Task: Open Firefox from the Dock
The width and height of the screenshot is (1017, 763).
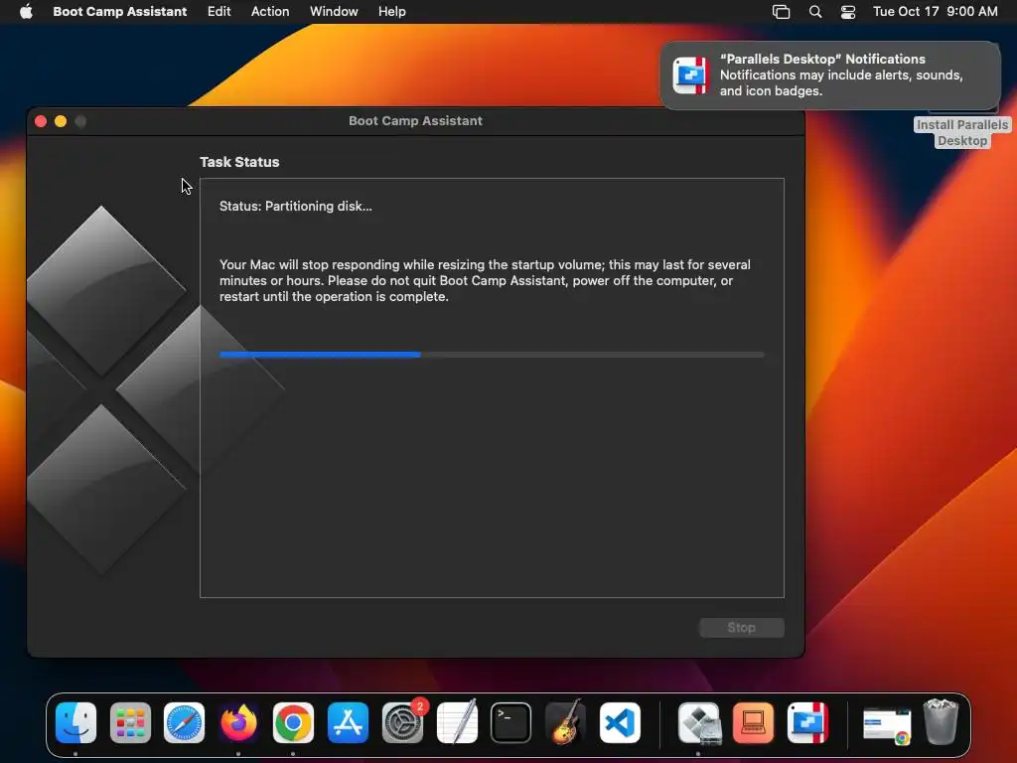Action: [238, 722]
